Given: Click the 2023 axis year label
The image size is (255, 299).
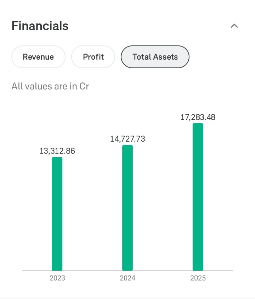Looking at the screenshot, I should [x=57, y=278].
